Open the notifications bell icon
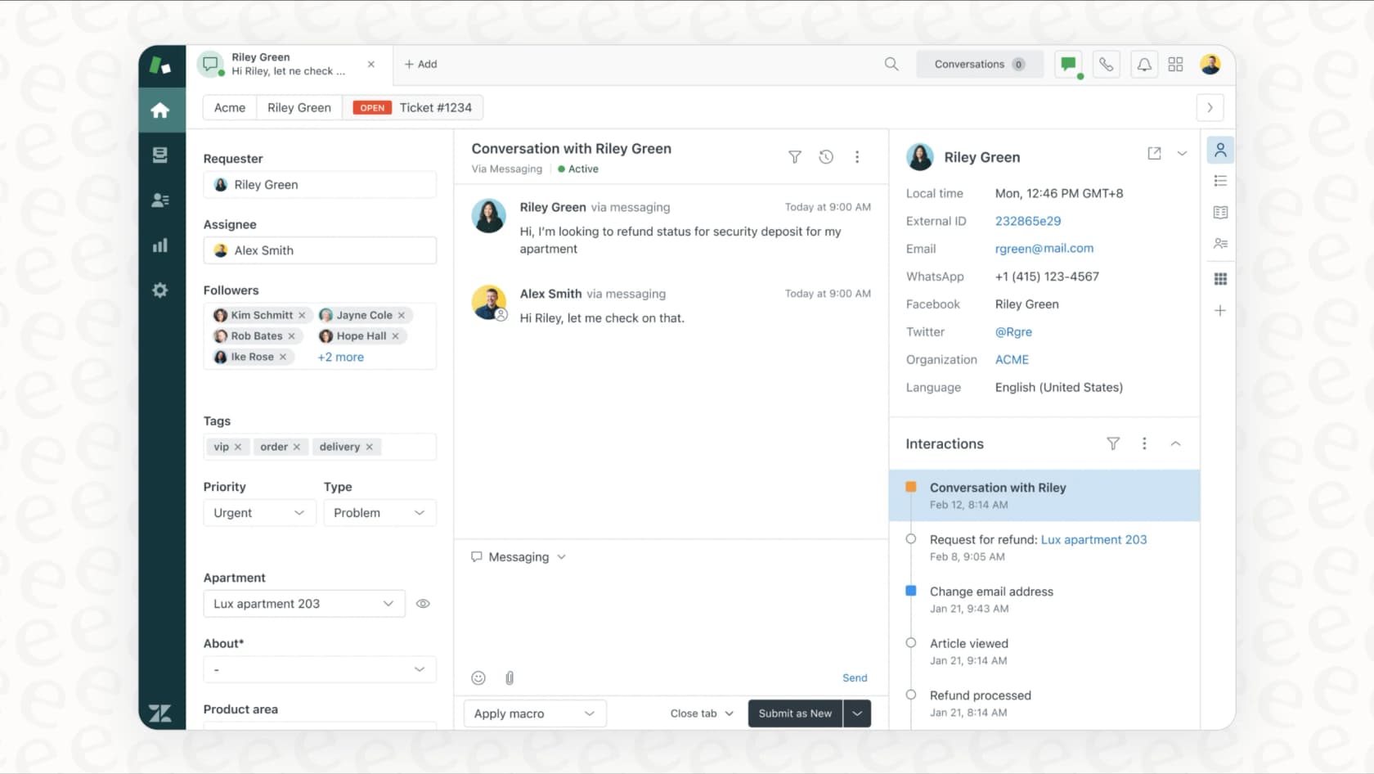This screenshot has width=1374, height=774. click(1144, 64)
